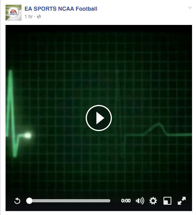The image size is (196, 215).
Task: Pop out video with the mini-player icon
Action: 167,201
